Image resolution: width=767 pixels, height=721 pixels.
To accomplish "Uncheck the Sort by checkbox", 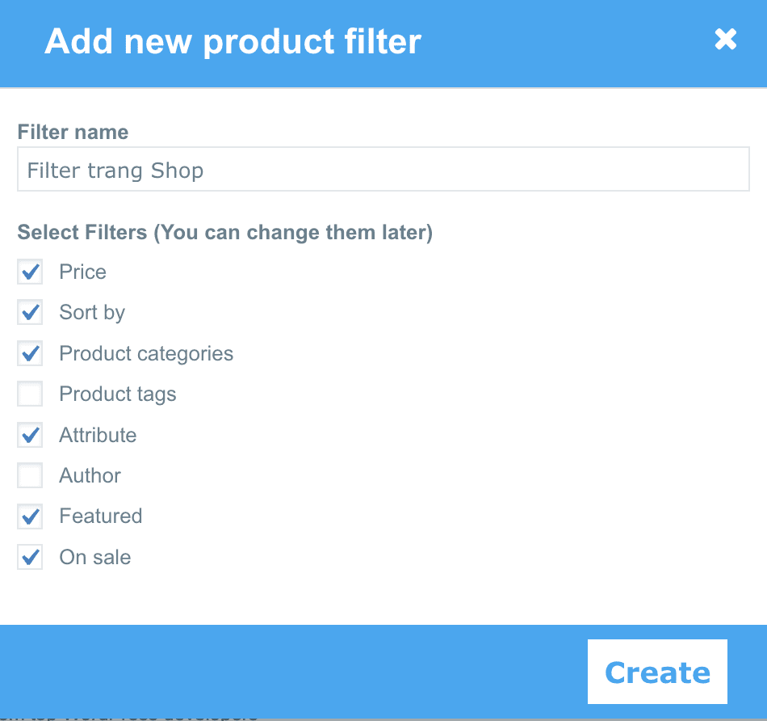I will tap(30, 313).
